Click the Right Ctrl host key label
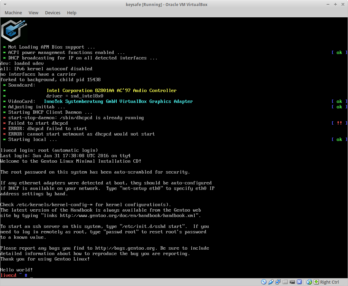Image resolution: width=348 pixels, height=286 pixels. (329, 282)
